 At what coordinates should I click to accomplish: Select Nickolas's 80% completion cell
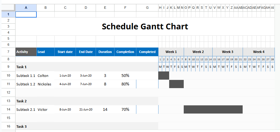tap(125, 84)
